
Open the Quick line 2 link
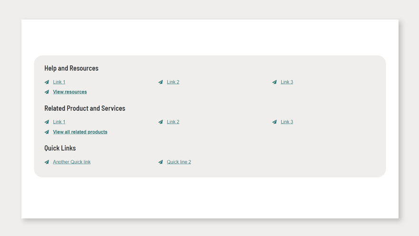click(x=179, y=162)
